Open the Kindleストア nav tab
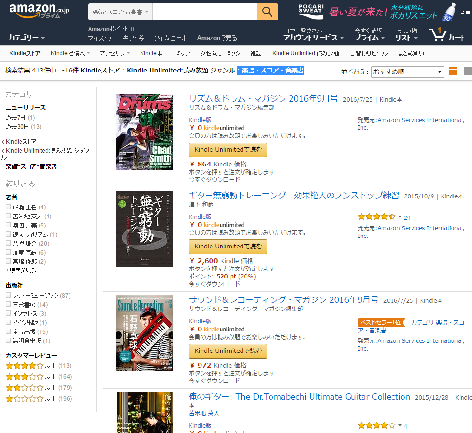Image resolution: width=472 pixels, height=433 pixels. click(x=25, y=53)
